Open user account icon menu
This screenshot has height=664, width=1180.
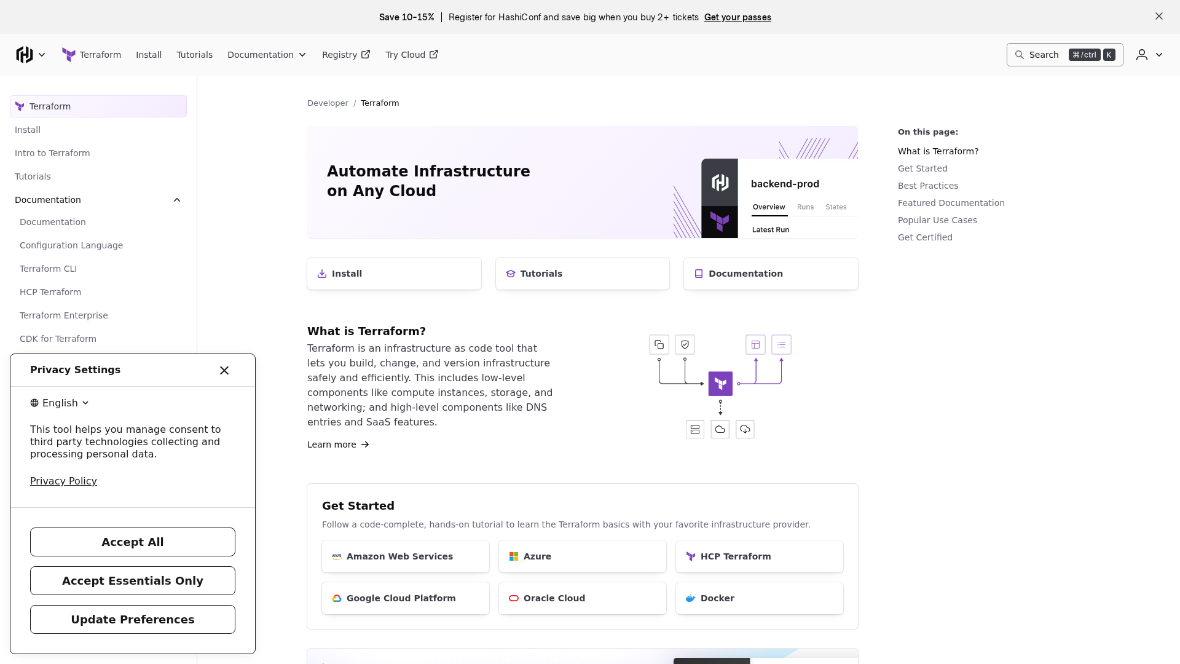1149,55
